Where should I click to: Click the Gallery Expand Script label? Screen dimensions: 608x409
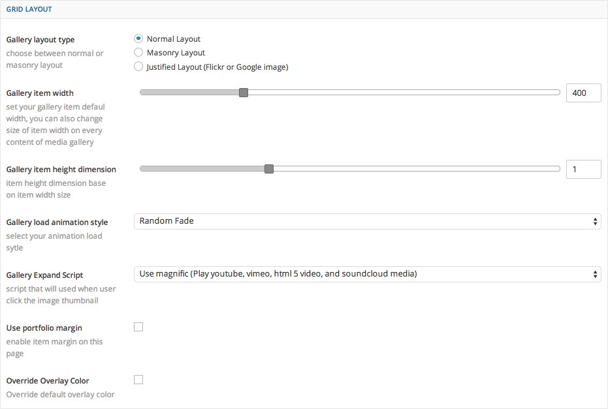[x=44, y=275]
